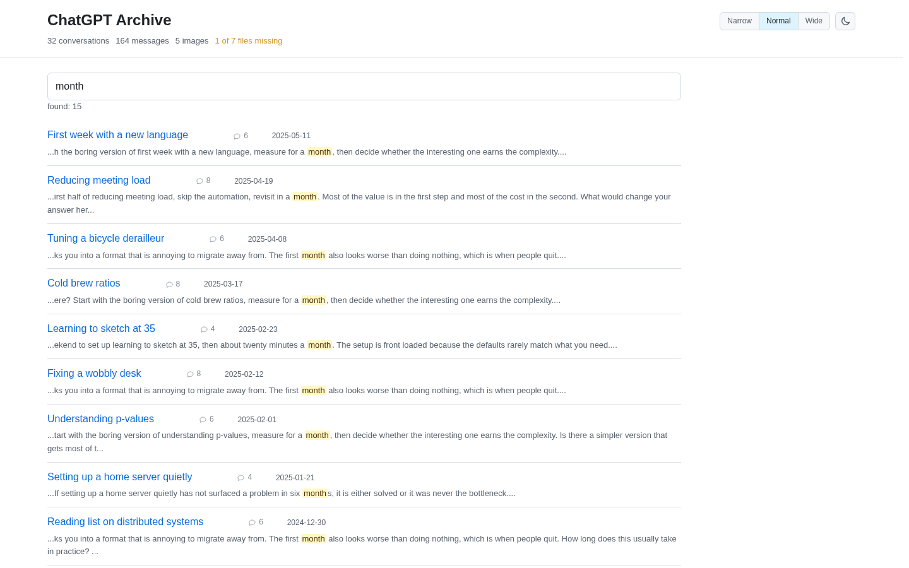Image resolution: width=909 pixels, height=568 pixels.
Task: Select the Normal width option
Action: [x=778, y=21]
